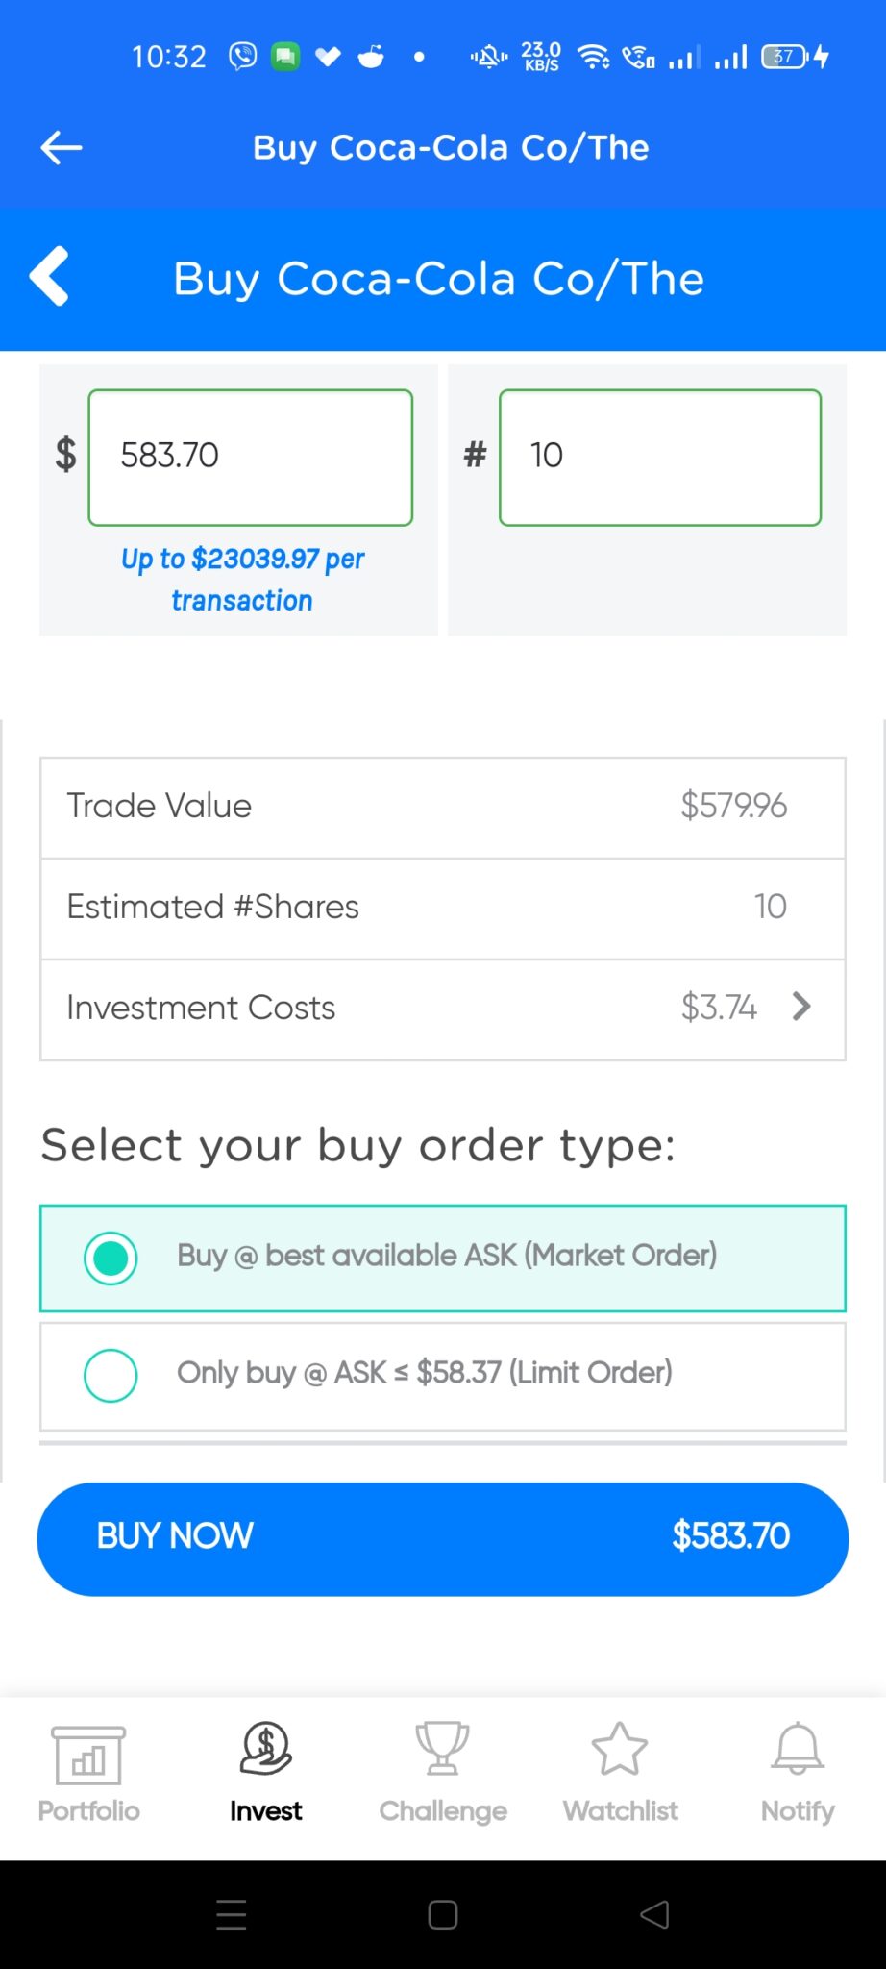
Task: Click the Investment Costs row
Action: pyautogui.click(x=442, y=1009)
